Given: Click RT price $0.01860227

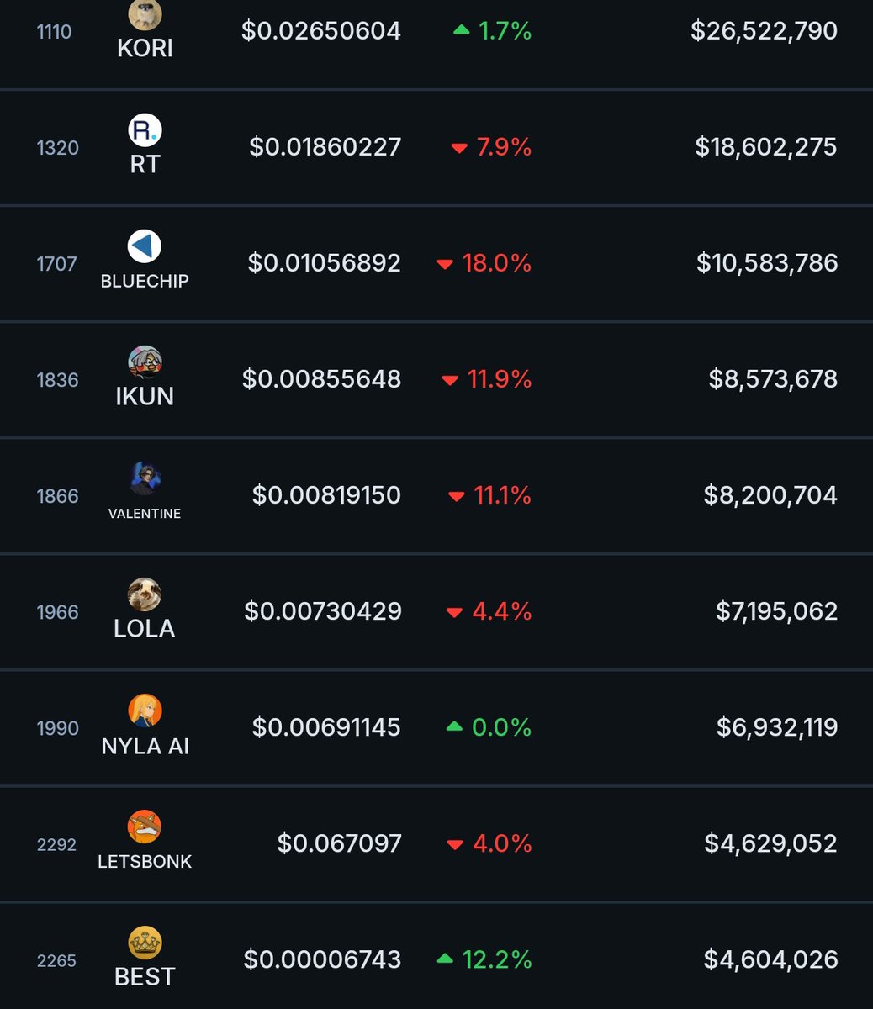Looking at the screenshot, I should tap(325, 147).
